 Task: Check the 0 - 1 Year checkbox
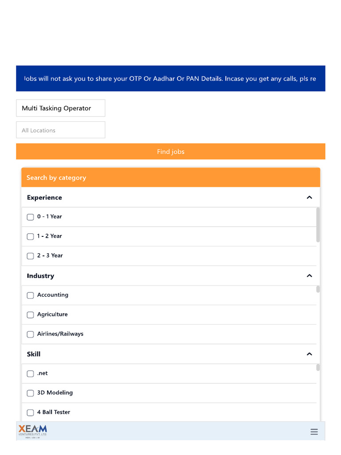click(30, 217)
